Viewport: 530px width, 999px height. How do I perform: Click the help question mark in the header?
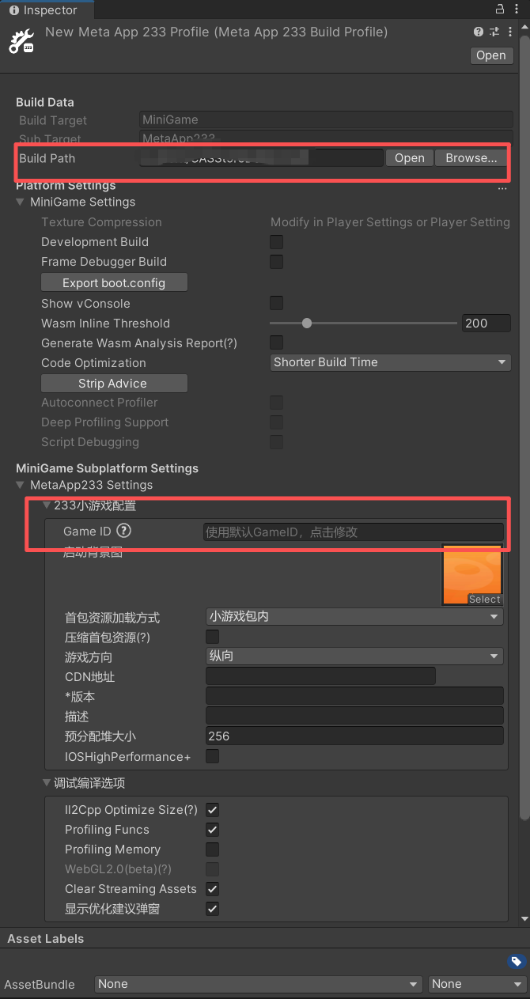(x=479, y=32)
